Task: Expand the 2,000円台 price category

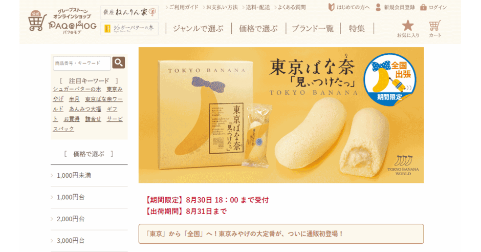Action: click(89, 219)
